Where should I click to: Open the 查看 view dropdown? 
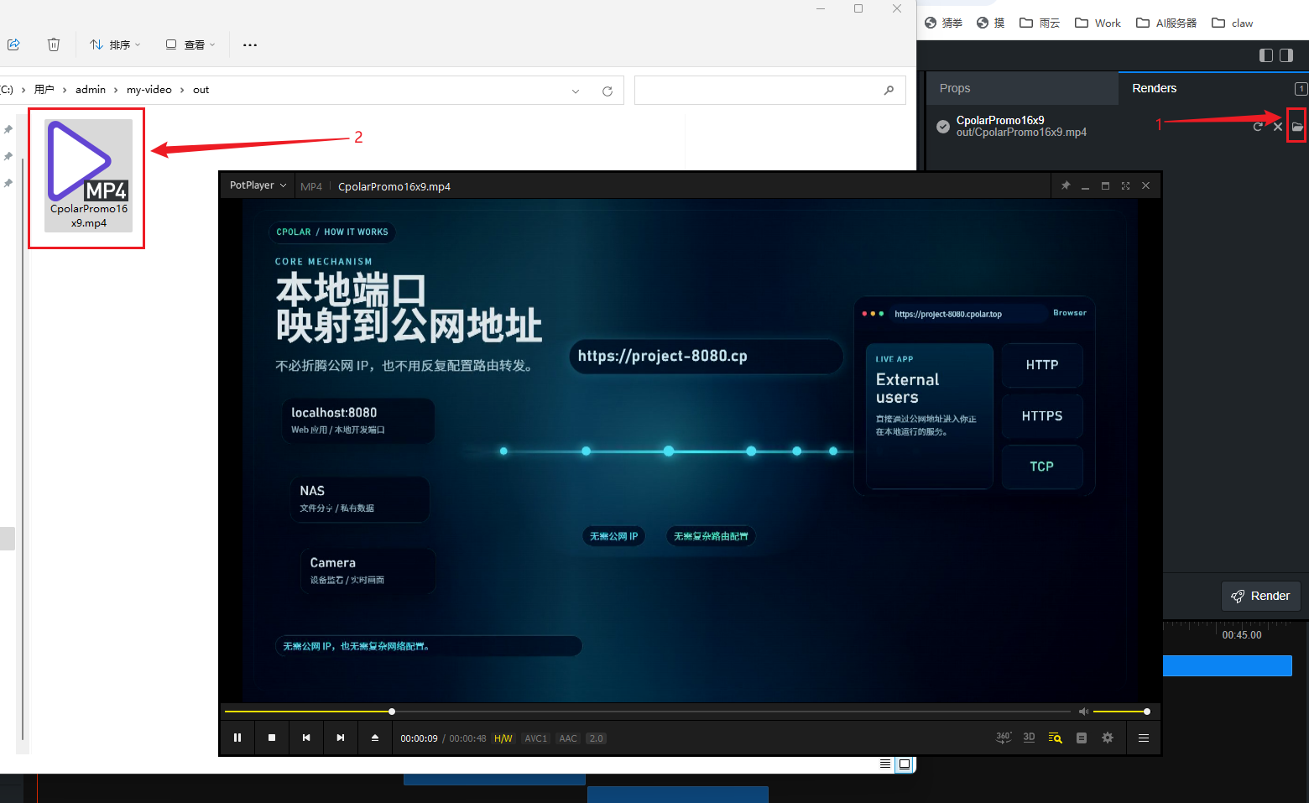pos(190,44)
